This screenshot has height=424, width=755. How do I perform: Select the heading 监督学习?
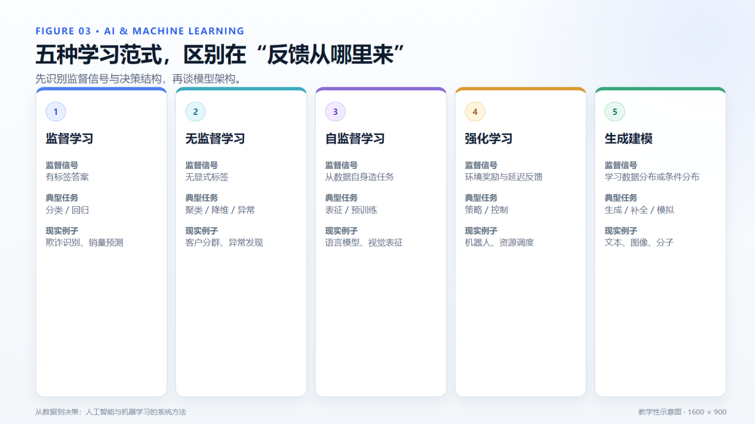(x=69, y=139)
